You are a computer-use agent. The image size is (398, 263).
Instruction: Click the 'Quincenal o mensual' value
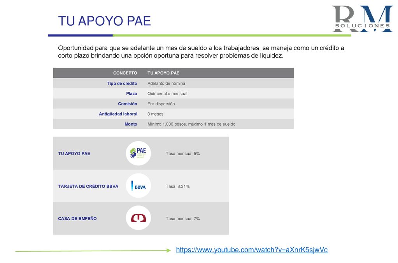167,93
